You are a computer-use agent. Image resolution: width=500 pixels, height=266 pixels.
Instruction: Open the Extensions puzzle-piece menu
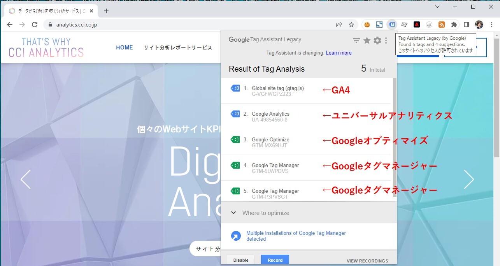[x=454, y=25]
